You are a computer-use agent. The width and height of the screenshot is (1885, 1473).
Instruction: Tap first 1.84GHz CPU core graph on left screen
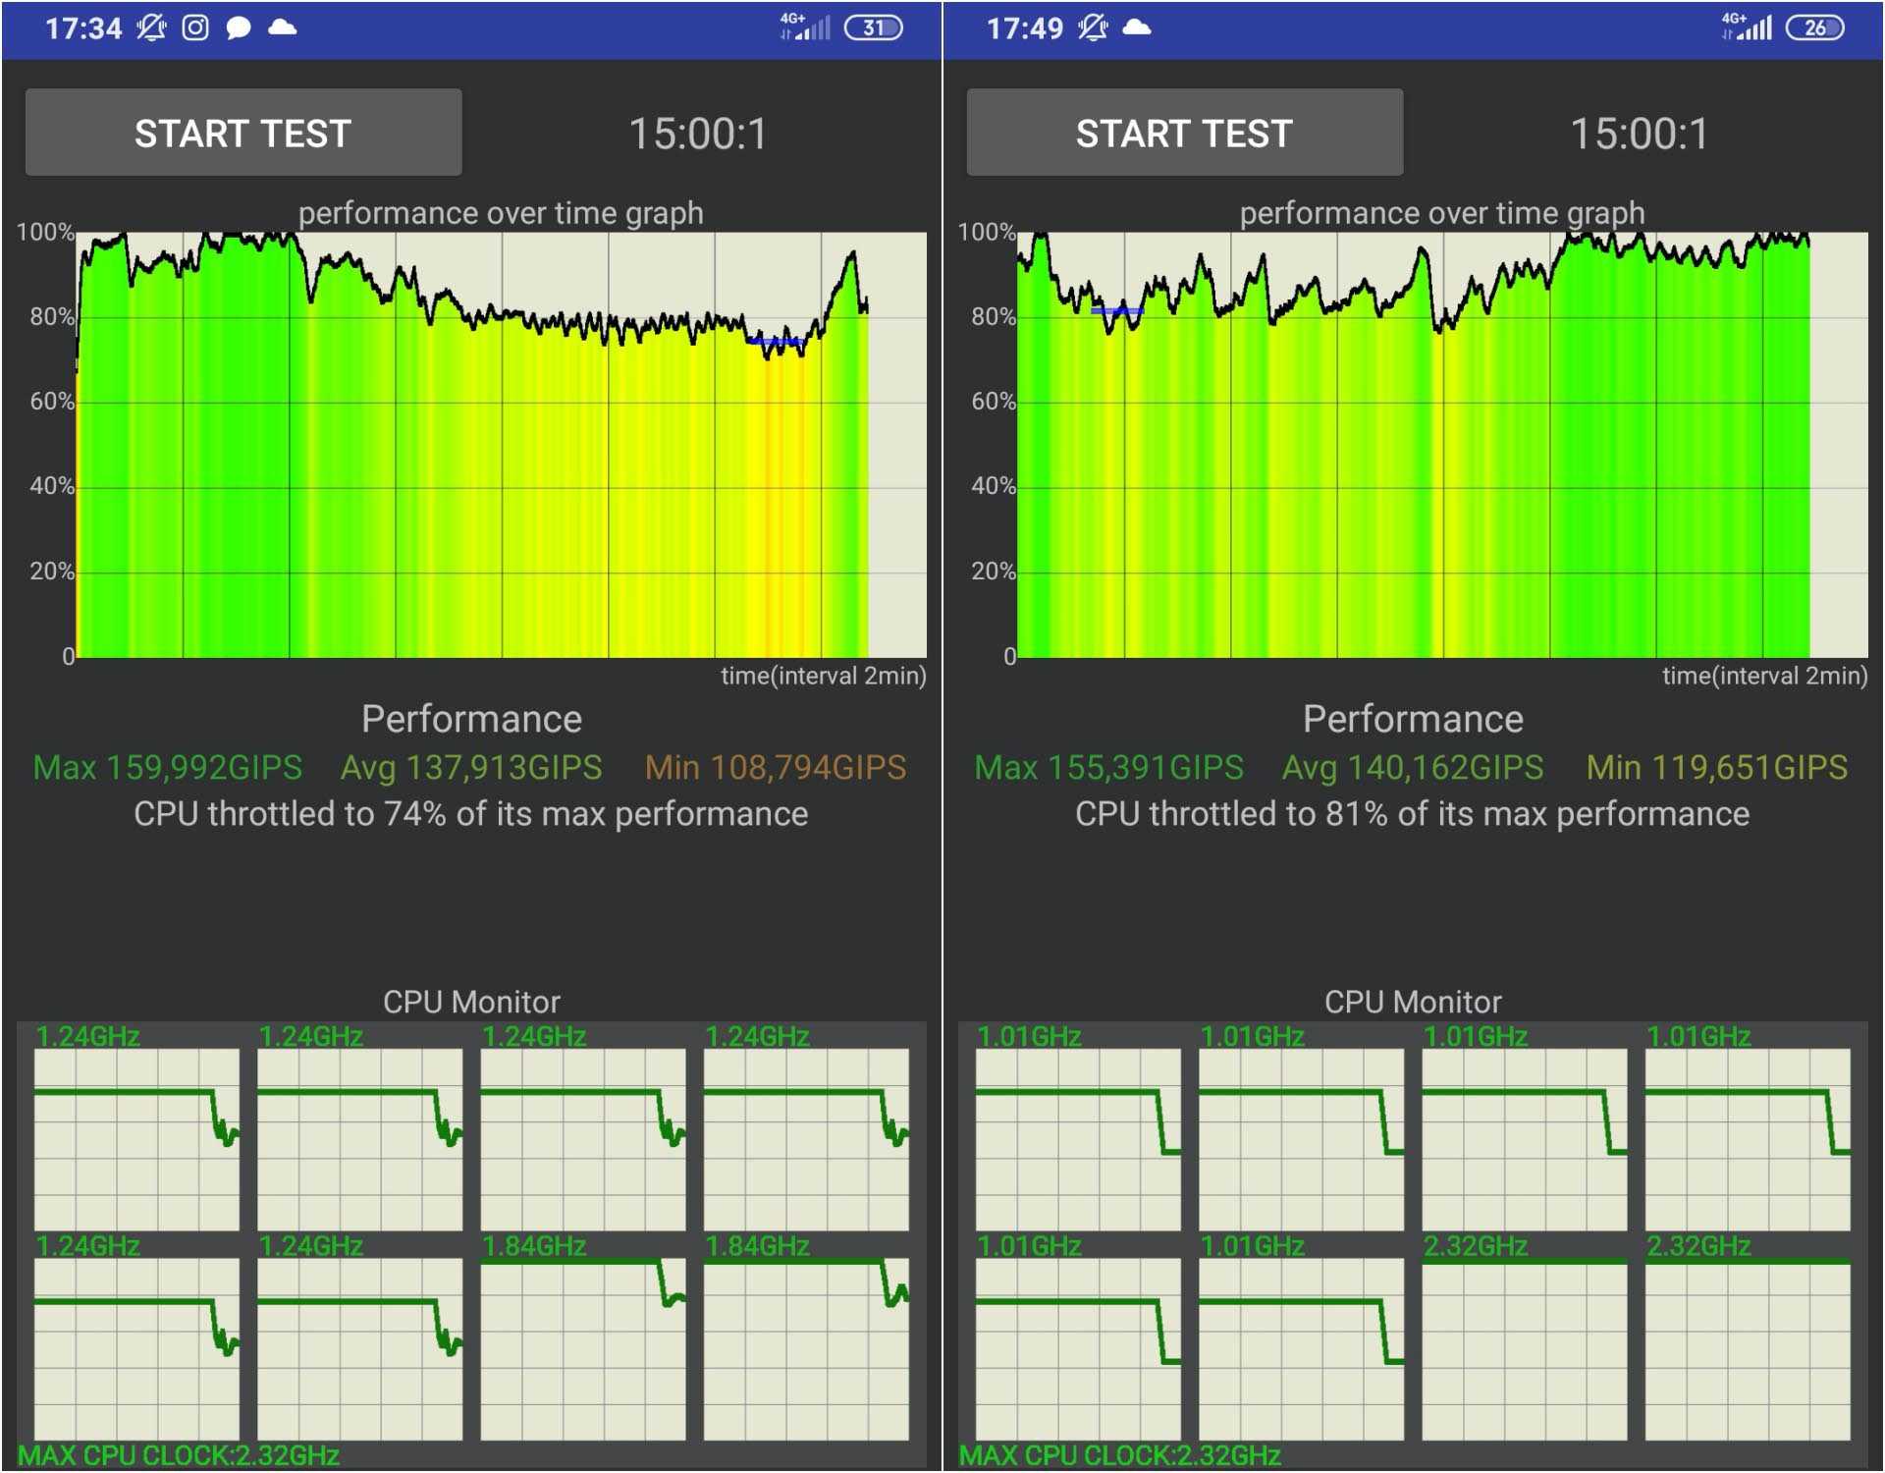[582, 1348]
